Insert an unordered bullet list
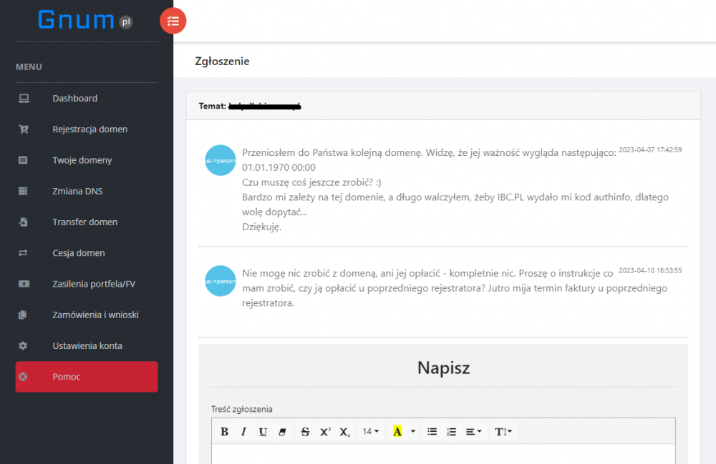Image resolution: width=716 pixels, height=464 pixels. click(432, 432)
